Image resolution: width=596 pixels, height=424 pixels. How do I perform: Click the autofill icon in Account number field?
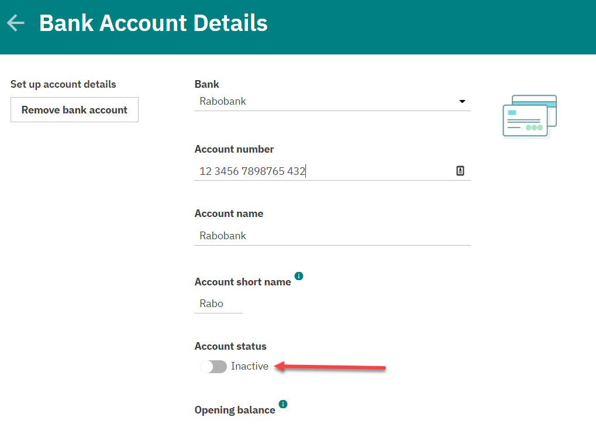[460, 171]
